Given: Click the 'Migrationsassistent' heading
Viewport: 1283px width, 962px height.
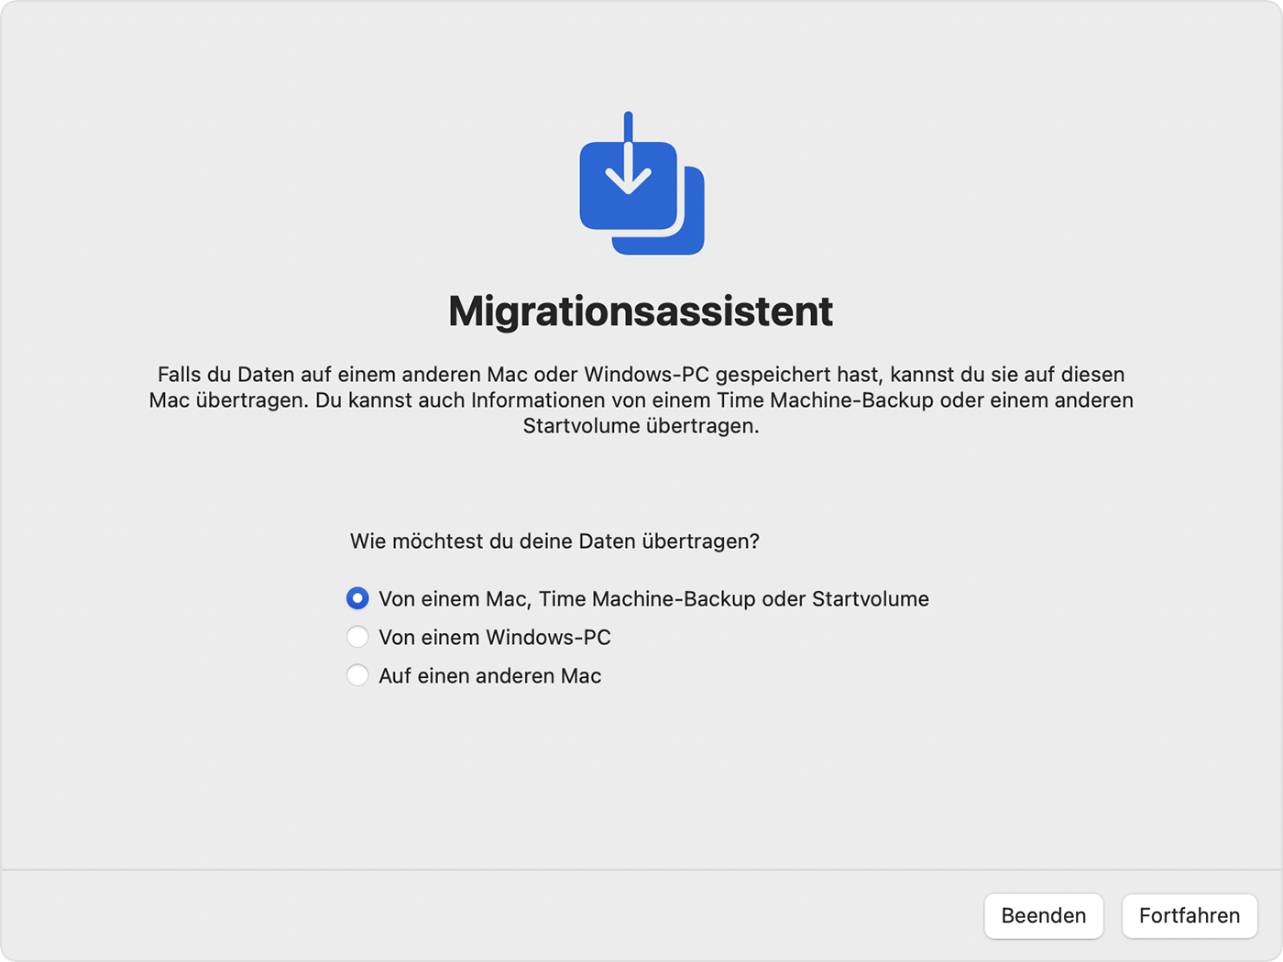Looking at the screenshot, I should pyautogui.click(x=641, y=312).
